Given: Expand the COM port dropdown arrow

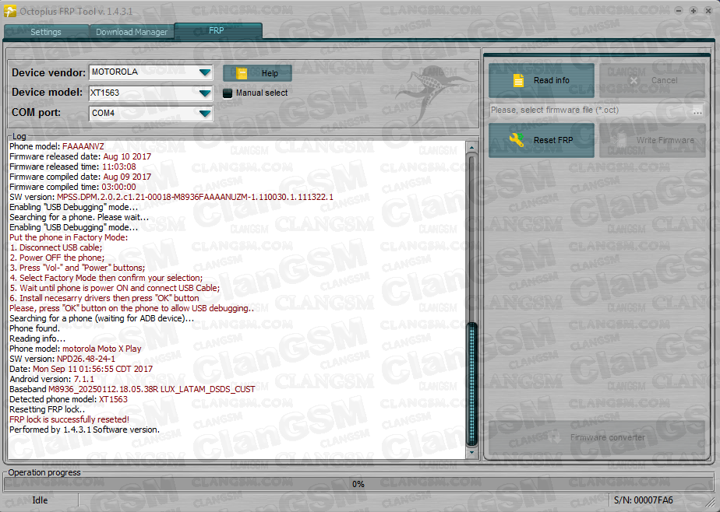Looking at the screenshot, I should tap(205, 114).
